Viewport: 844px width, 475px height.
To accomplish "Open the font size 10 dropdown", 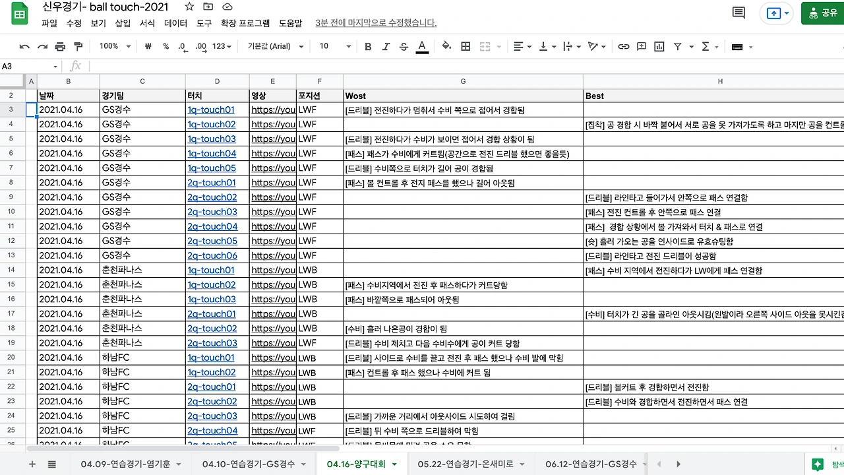I will point(335,47).
